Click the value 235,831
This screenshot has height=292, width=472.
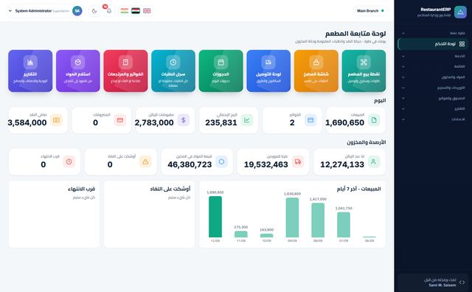221,123
